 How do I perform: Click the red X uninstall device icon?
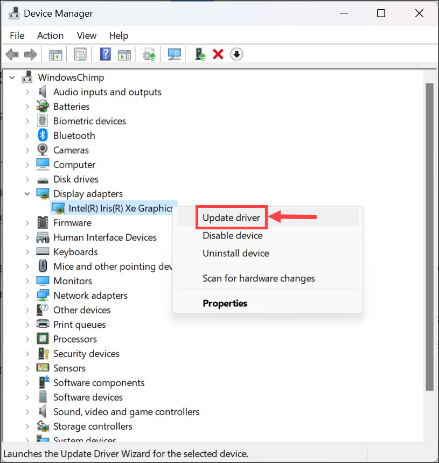[x=218, y=54]
